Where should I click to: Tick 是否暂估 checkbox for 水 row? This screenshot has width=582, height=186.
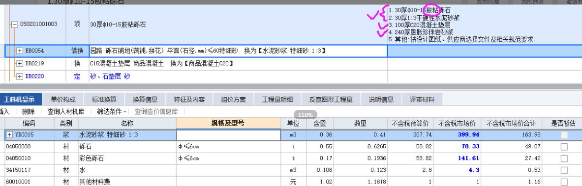click(564, 170)
